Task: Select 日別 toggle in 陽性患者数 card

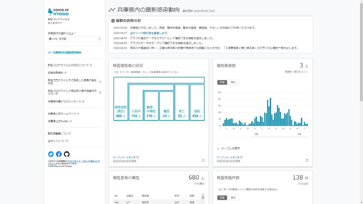Action: point(222,82)
